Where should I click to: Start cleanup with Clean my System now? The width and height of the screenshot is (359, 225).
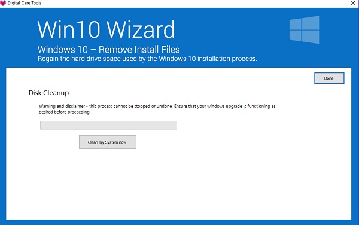(108, 142)
